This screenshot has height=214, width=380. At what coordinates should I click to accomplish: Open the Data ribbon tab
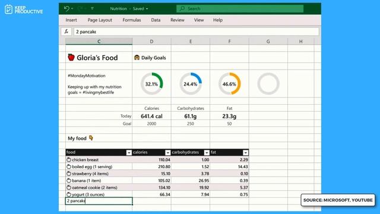[x=156, y=20]
